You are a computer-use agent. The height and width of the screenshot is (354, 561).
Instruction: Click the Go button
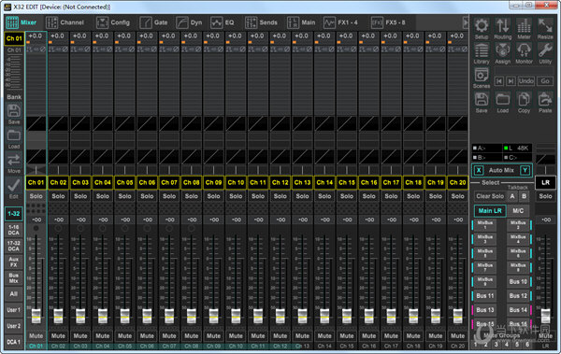[545, 81]
